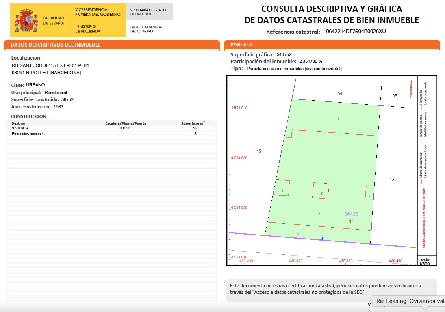Click the blue 115 street number on map
Viewport: 445px width, 312px height.
[321, 239]
